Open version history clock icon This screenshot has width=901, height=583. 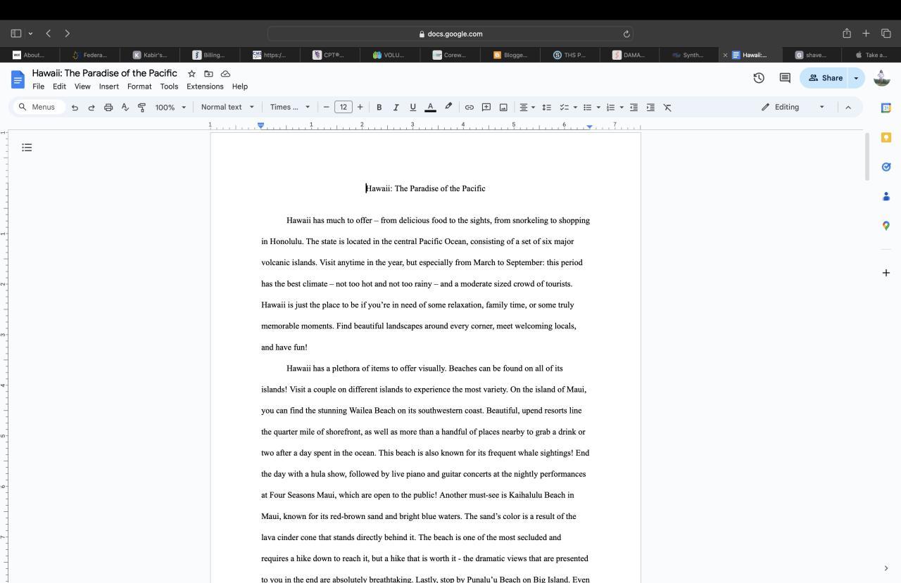pyautogui.click(x=759, y=78)
